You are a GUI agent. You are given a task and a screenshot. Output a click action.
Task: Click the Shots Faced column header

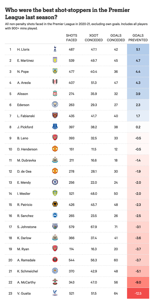click(x=71, y=38)
